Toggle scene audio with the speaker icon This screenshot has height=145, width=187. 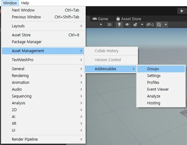pyautogui.click(x=127, y=25)
